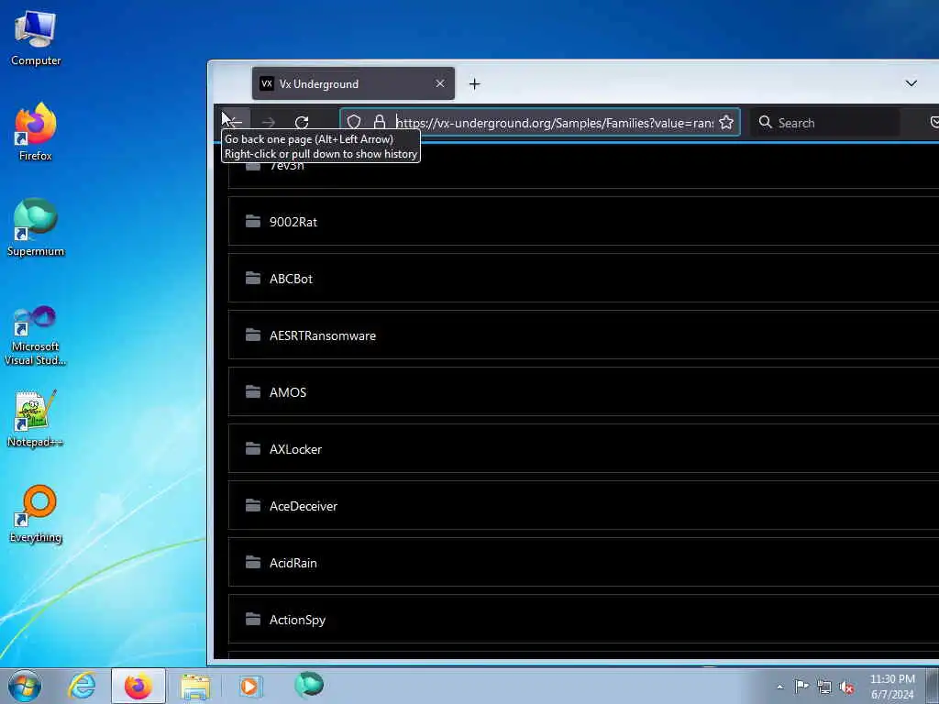This screenshot has width=939, height=704.
Task: Show site security padlock info
Action: tap(380, 122)
